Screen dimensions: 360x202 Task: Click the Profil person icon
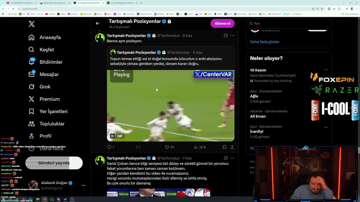31,136
